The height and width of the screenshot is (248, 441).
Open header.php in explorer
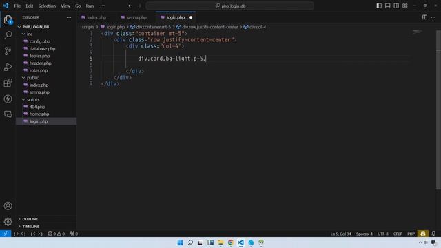[x=40, y=63]
